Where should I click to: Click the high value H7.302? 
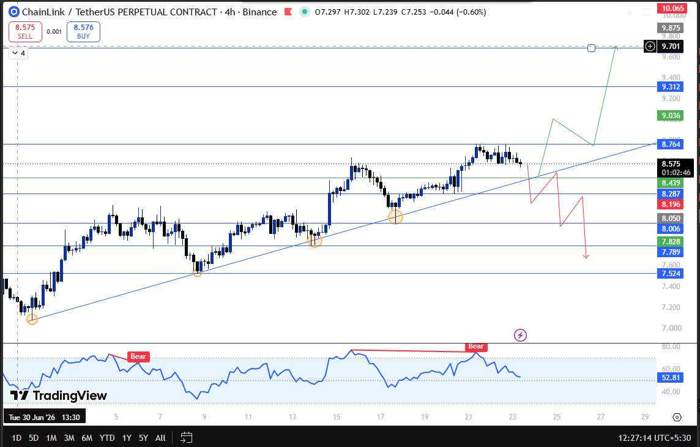(357, 12)
